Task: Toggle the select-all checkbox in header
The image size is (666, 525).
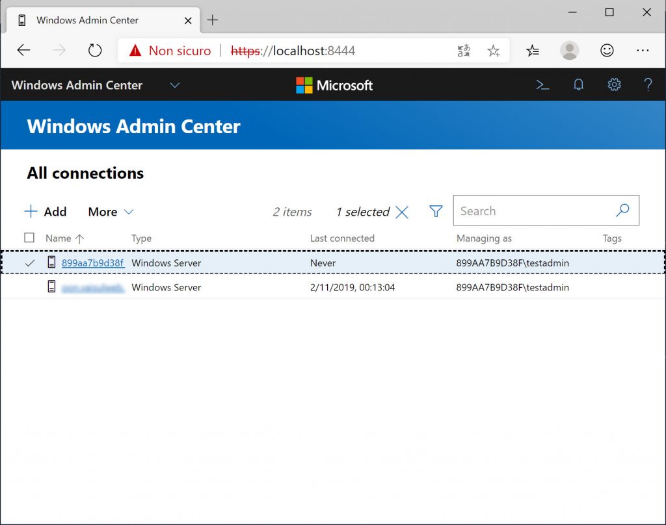Action: [x=29, y=238]
